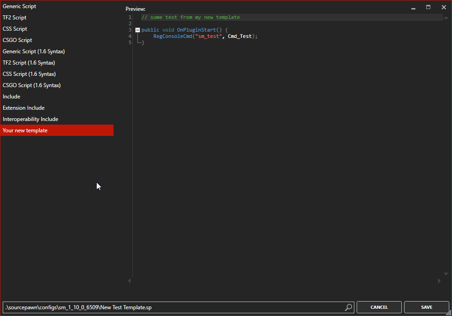Viewport: 452px width, 316px height.
Task: Click the preview scroll up arrow
Action: tap(446, 18)
